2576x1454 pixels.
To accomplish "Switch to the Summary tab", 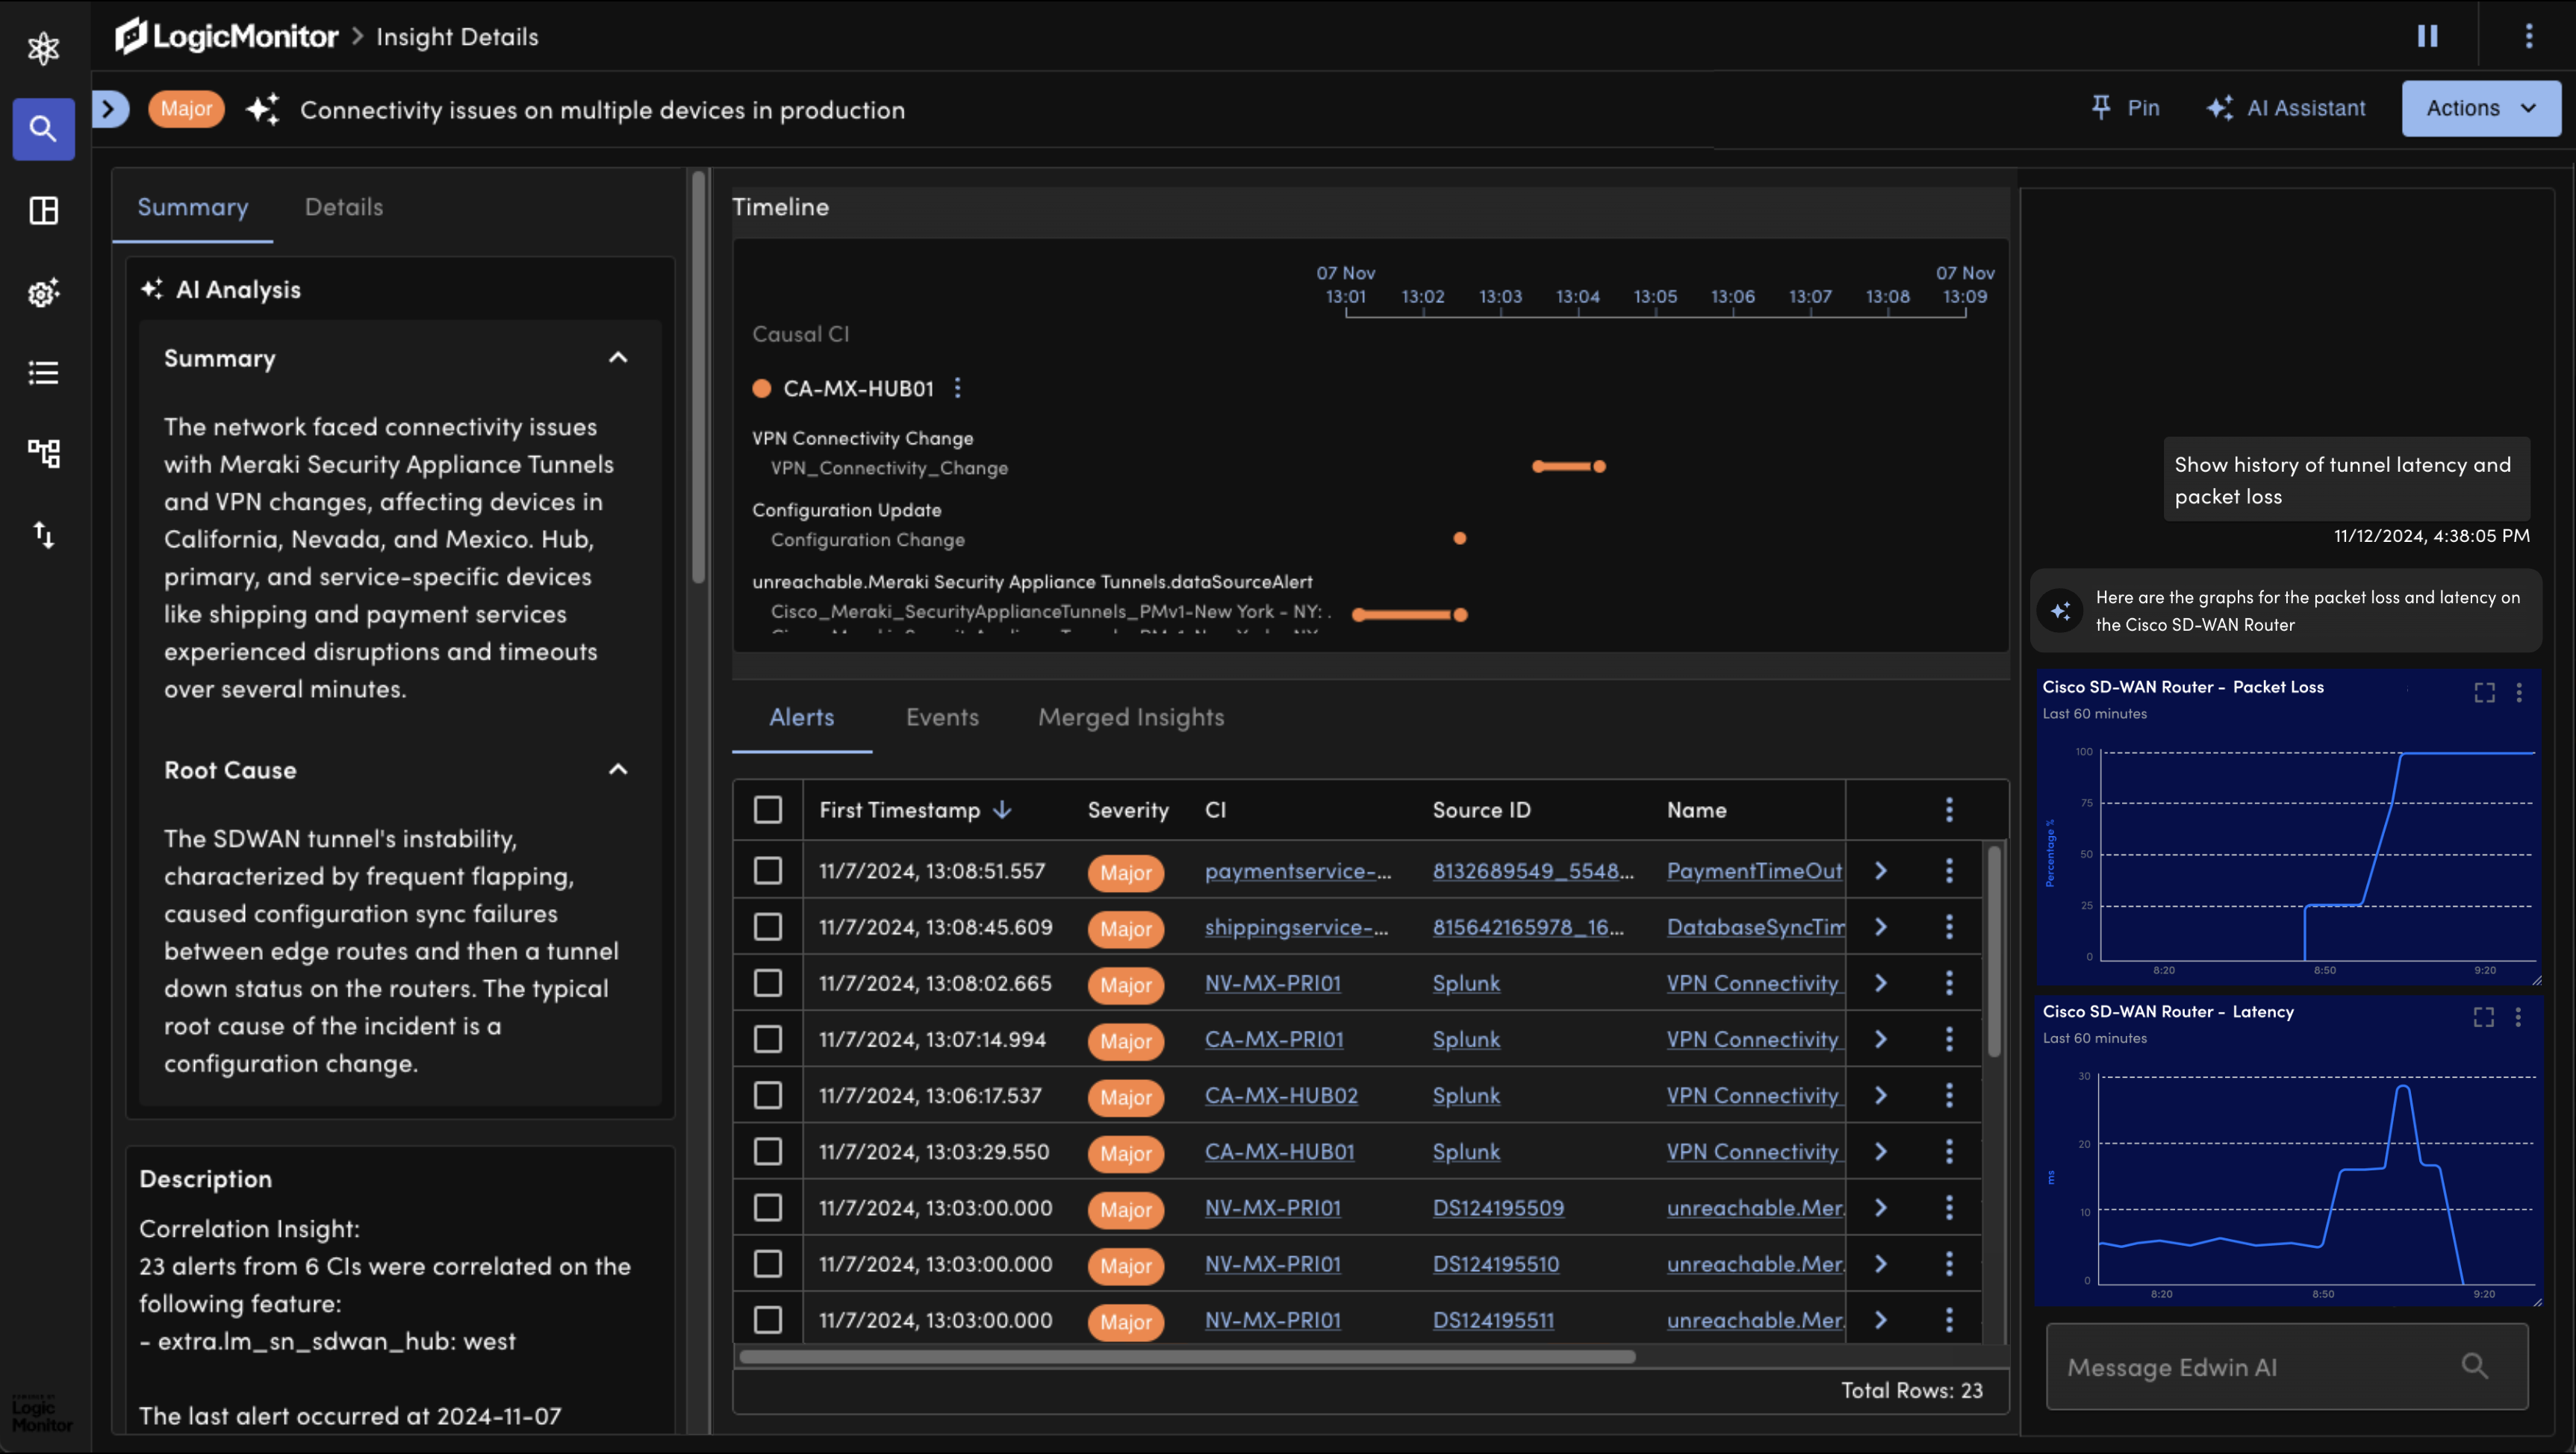I will click(192, 207).
